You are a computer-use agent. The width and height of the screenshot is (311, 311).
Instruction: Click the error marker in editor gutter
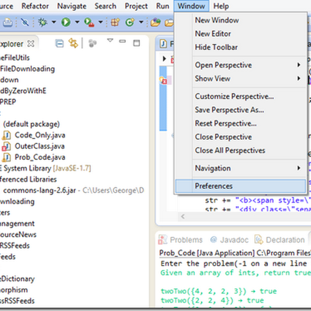point(163,80)
